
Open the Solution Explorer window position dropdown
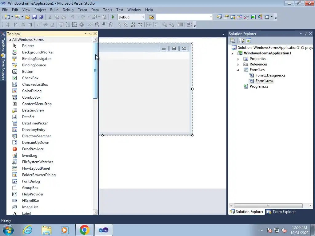click(301, 33)
